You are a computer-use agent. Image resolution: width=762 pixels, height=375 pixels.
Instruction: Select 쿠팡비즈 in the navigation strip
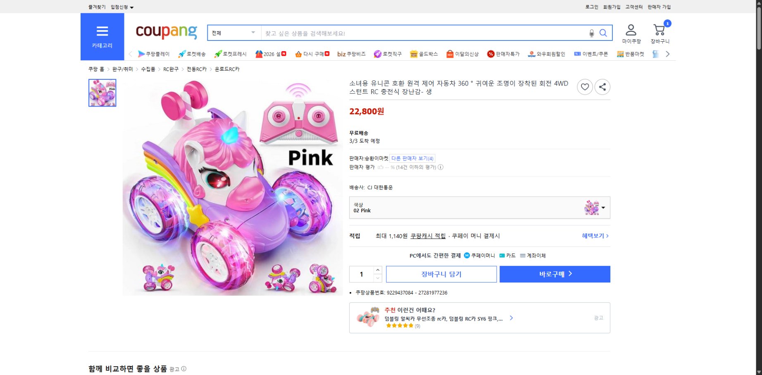[x=351, y=54]
